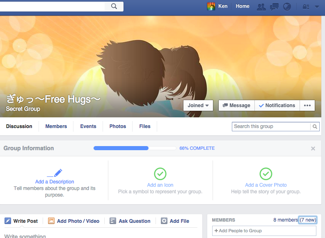Click the Write something post field
This screenshot has width=325, height=238.
coord(101,235)
